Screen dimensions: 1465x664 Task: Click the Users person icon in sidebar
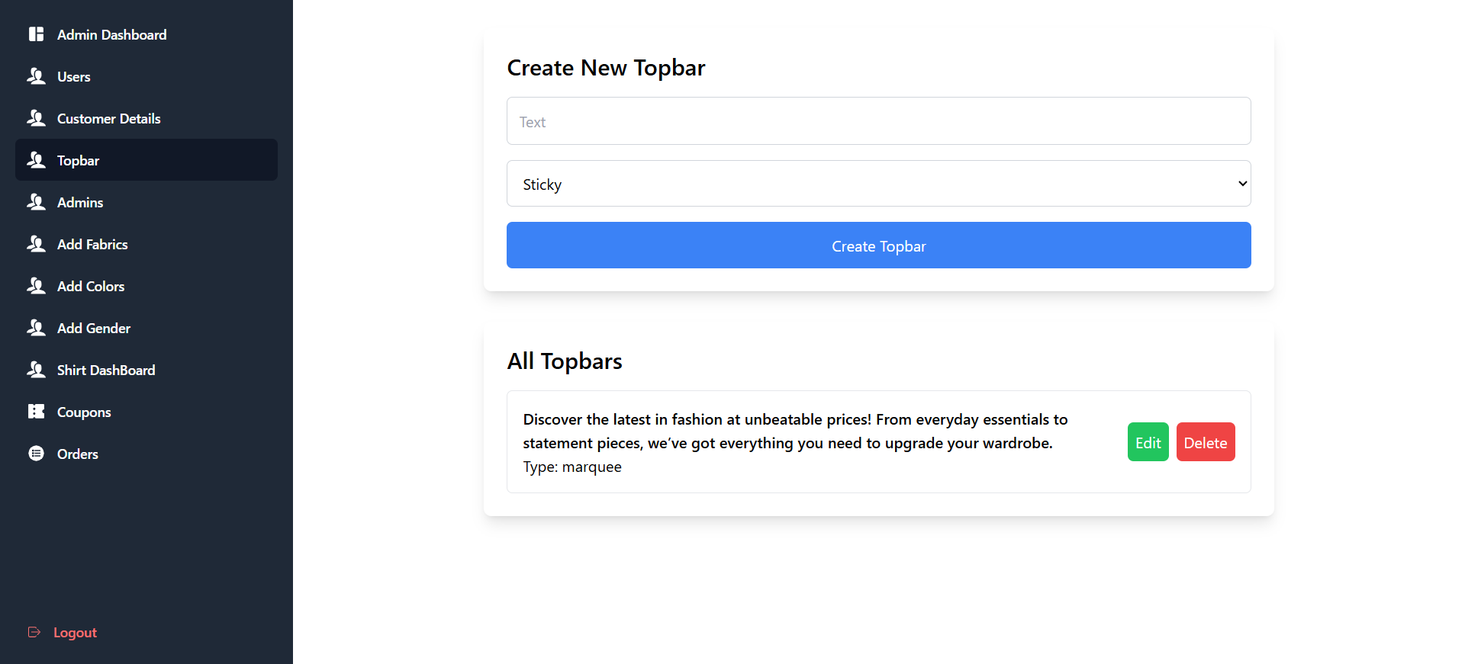(x=36, y=76)
